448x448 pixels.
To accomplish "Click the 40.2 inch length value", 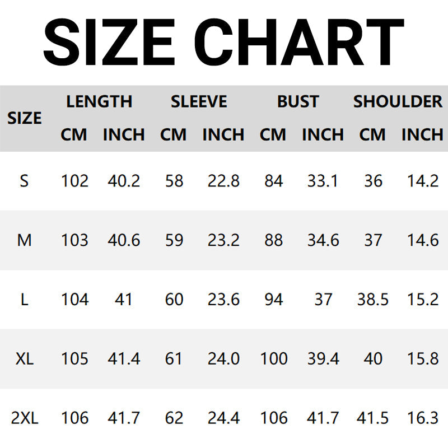I will (x=124, y=181).
